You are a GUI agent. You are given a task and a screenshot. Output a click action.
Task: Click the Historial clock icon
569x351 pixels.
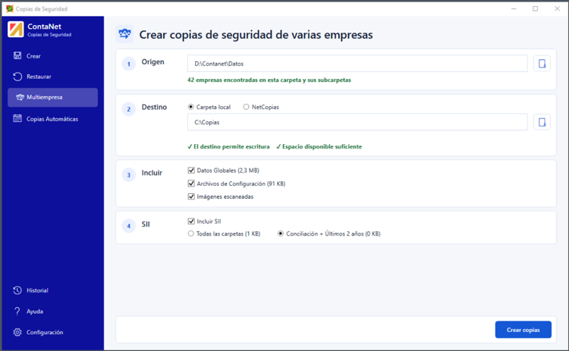pyautogui.click(x=17, y=290)
